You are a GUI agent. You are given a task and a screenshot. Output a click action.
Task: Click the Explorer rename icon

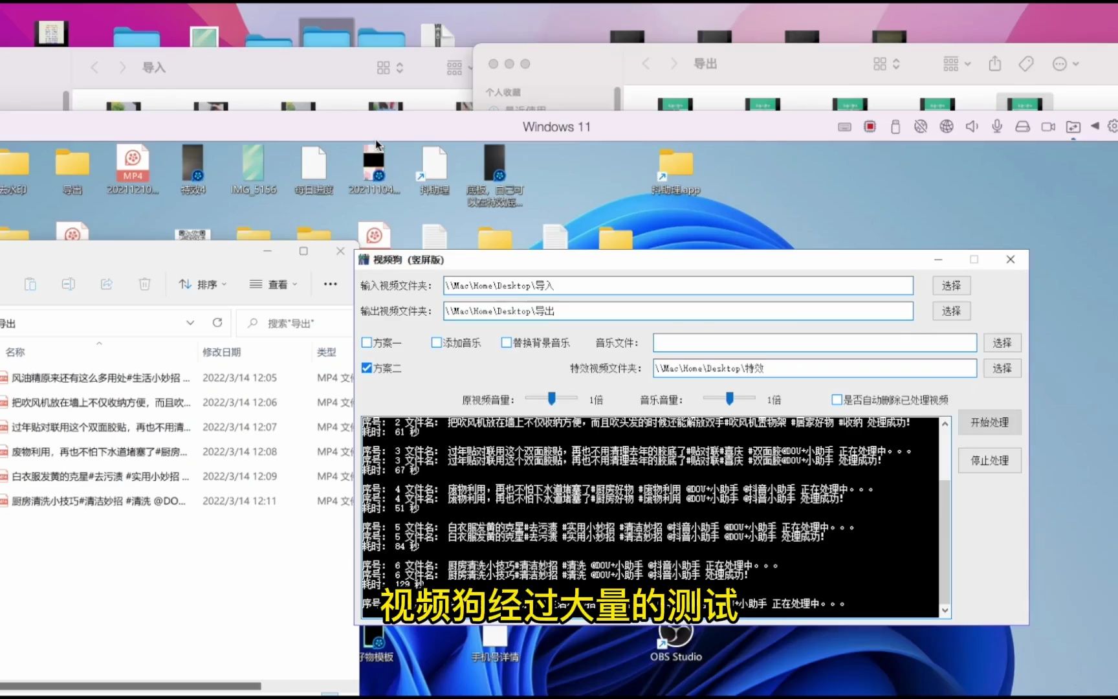click(68, 284)
